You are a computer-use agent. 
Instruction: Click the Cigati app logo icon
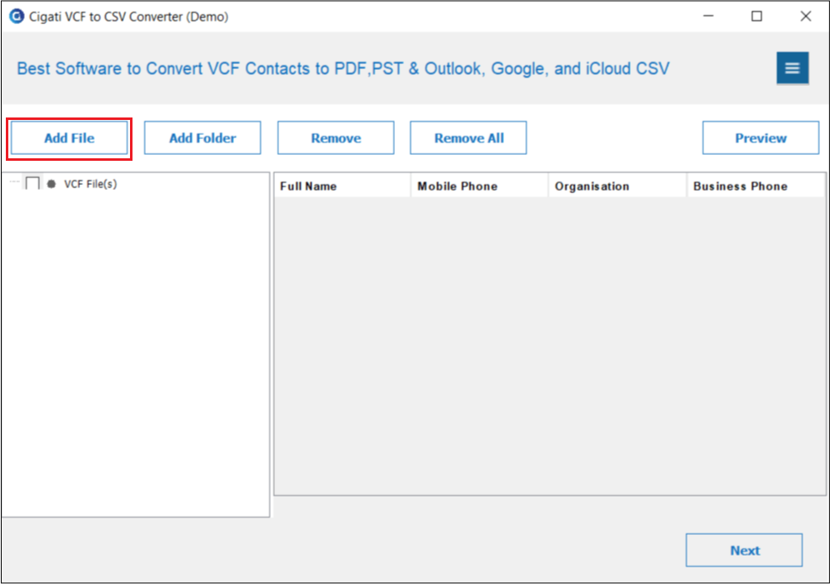pos(17,17)
